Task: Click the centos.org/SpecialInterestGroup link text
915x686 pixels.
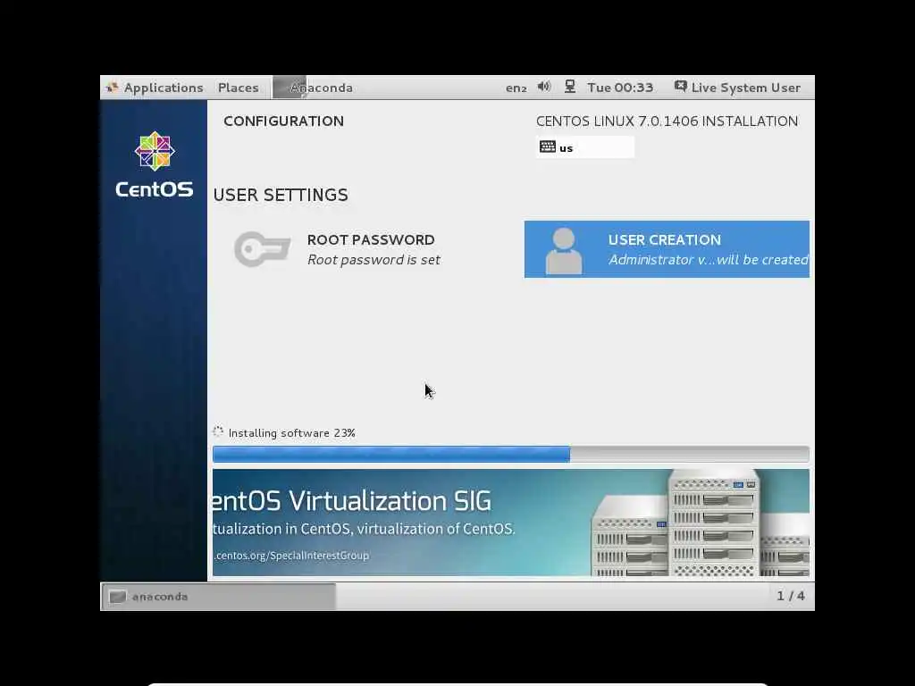Action: [x=292, y=556]
